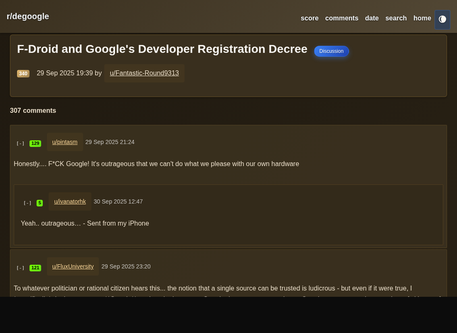Click the 5 score badge on ivanatorhk's reply
This screenshot has width=457, height=333.
click(x=39, y=203)
